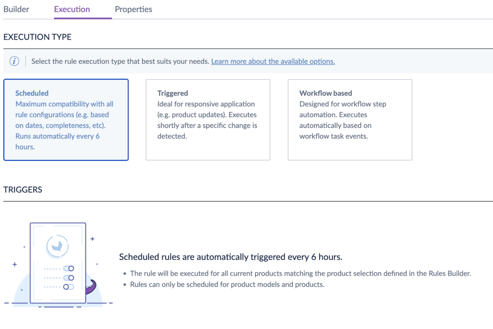Image resolution: width=493 pixels, height=329 pixels.
Task: Open the Properties tab
Action: click(133, 9)
